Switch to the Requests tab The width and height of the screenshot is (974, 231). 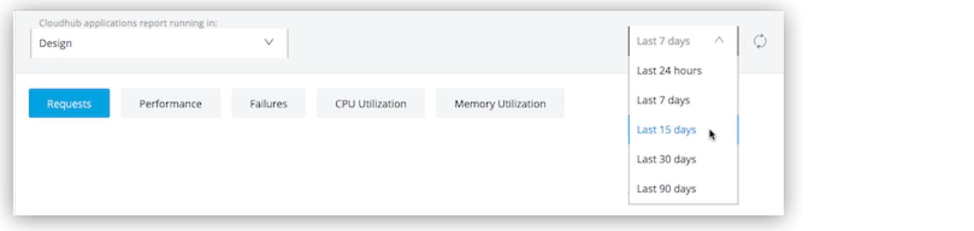click(69, 103)
